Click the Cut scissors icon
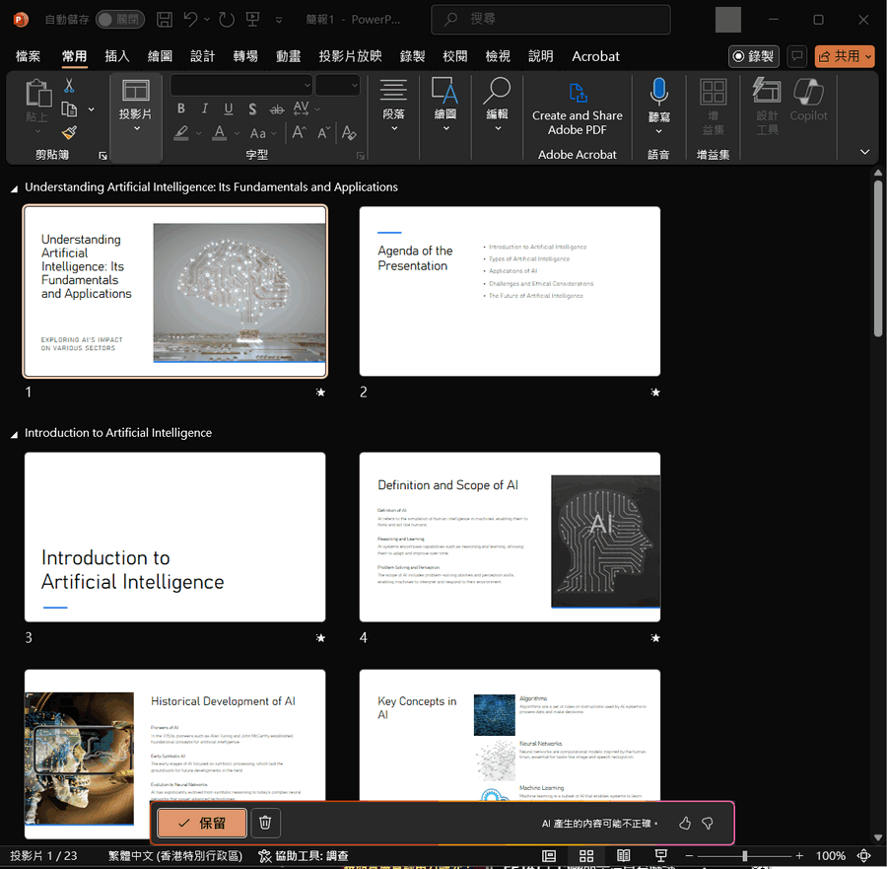 click(x=69, y=86)
